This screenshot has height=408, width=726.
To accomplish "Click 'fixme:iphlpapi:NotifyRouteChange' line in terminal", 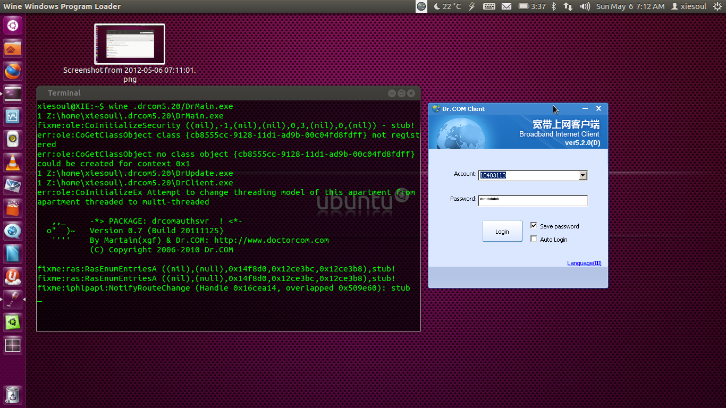I will pos(223,288).
